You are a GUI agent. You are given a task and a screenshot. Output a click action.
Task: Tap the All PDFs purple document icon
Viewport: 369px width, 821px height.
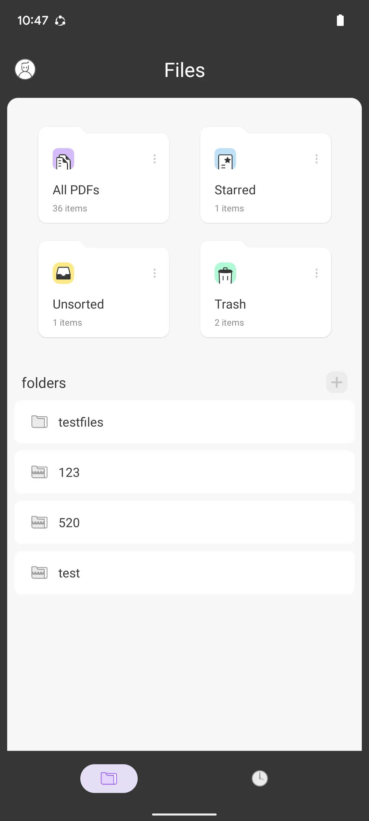coord(63,159)
